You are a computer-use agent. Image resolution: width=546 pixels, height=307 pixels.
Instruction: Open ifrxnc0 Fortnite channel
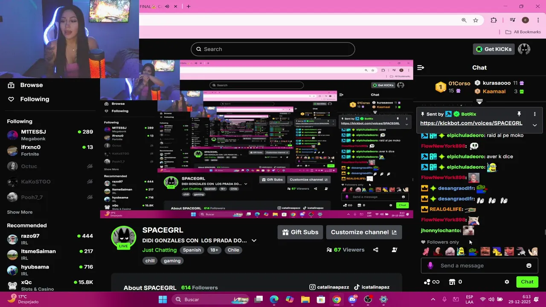(x=50, y=150)
